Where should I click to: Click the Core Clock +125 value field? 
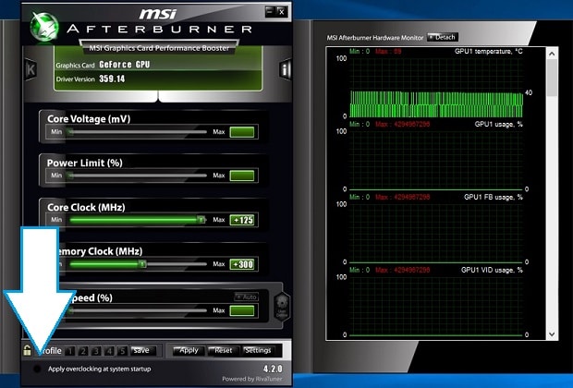coord(242,220)
